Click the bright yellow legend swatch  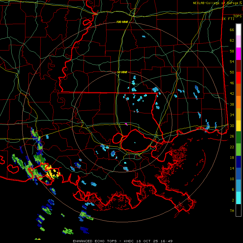238,126
